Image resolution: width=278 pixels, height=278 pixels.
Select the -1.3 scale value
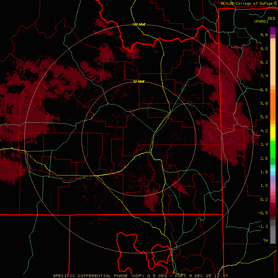[263, 227]
